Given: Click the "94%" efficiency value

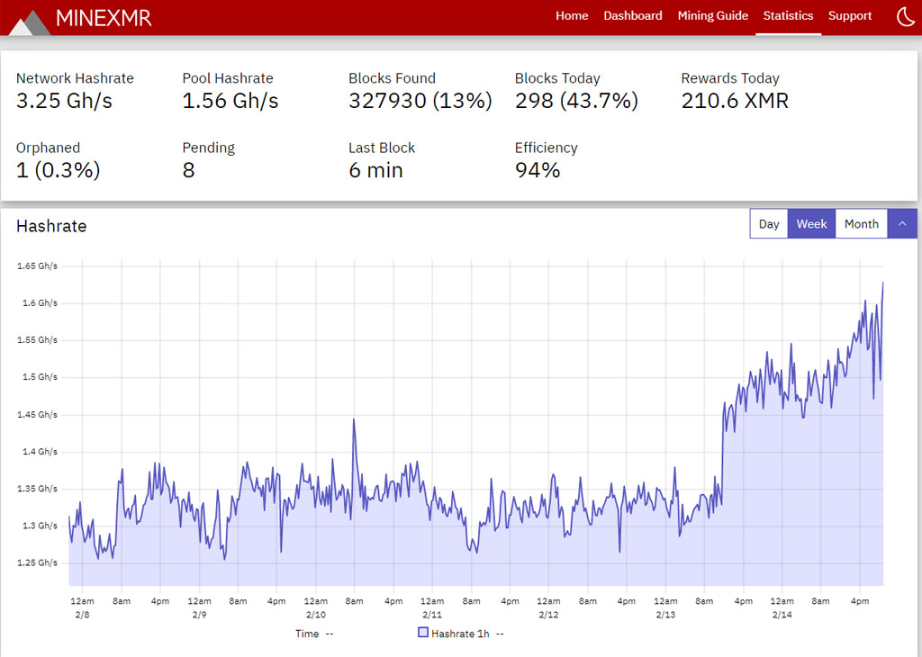Looking at the screenshot, I should [x=538, y=170].
